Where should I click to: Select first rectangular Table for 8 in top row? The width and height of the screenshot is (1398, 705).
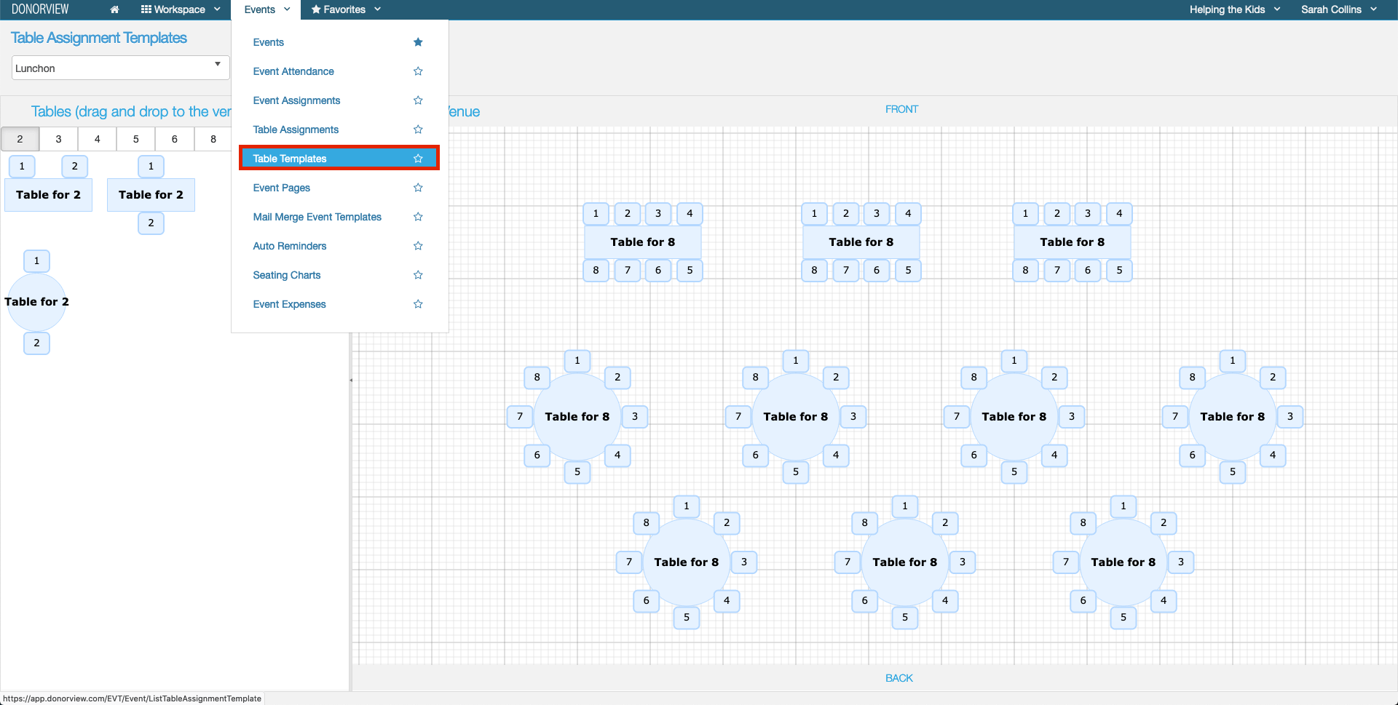[x=642, y=242]
